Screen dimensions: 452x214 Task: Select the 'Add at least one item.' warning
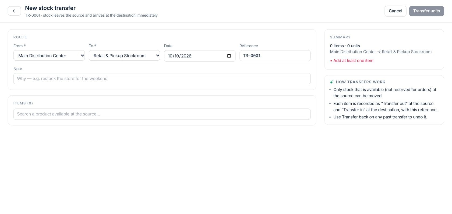pyautogui.click(x=354, y=61)
